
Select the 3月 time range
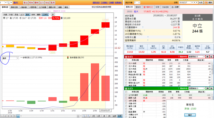[93, 116]
